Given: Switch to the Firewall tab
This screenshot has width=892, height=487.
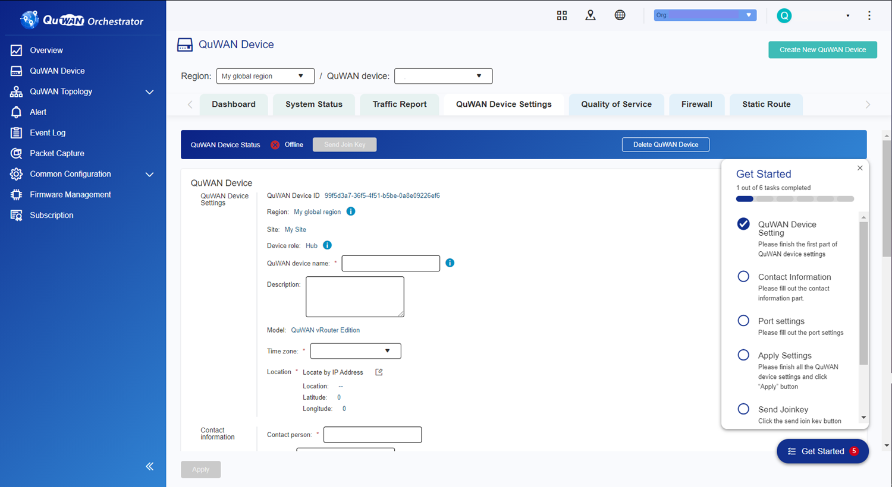Looking at the screenshot, I should pyautogui.click(x=696, y=105).
